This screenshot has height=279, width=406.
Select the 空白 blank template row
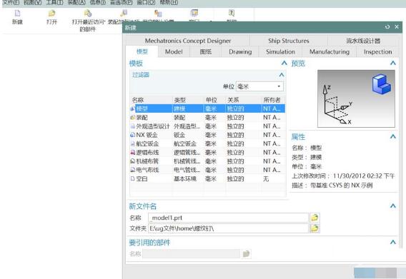coord(207,178)
